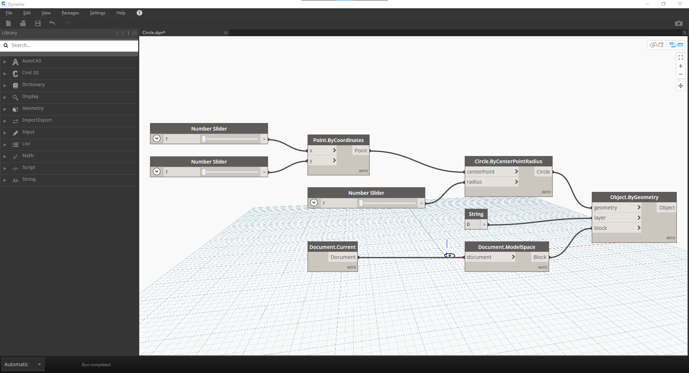This screenshot has width=689, height=373.
Task: Click the zoom in plus icon
Action: (680, 66)
